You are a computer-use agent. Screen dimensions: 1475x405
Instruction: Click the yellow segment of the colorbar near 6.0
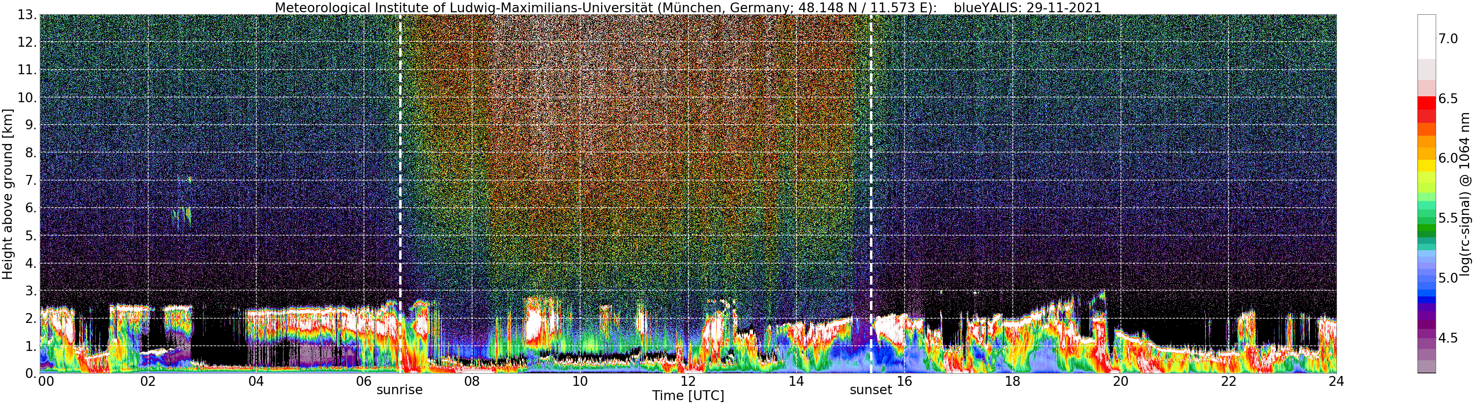pos(1426,165)
